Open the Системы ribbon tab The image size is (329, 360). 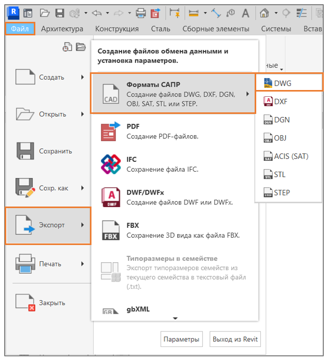(276, 29)
